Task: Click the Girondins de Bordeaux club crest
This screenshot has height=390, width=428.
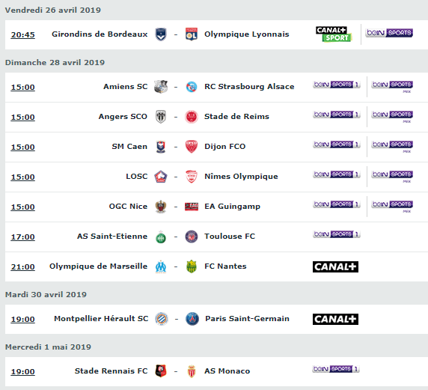Action: (161, 34)
